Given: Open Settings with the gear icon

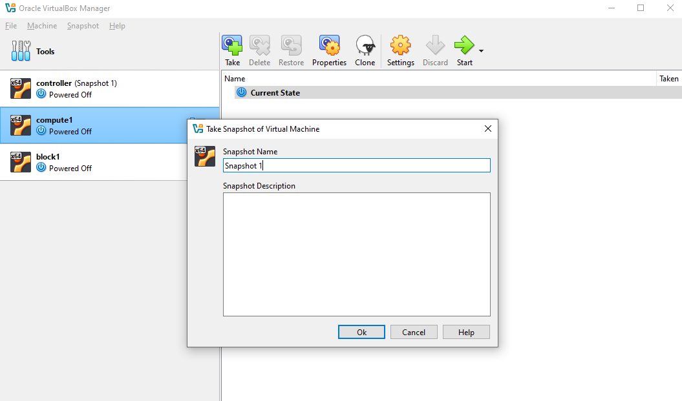Looking at the screenshot, I should click(x=400, y=46).
